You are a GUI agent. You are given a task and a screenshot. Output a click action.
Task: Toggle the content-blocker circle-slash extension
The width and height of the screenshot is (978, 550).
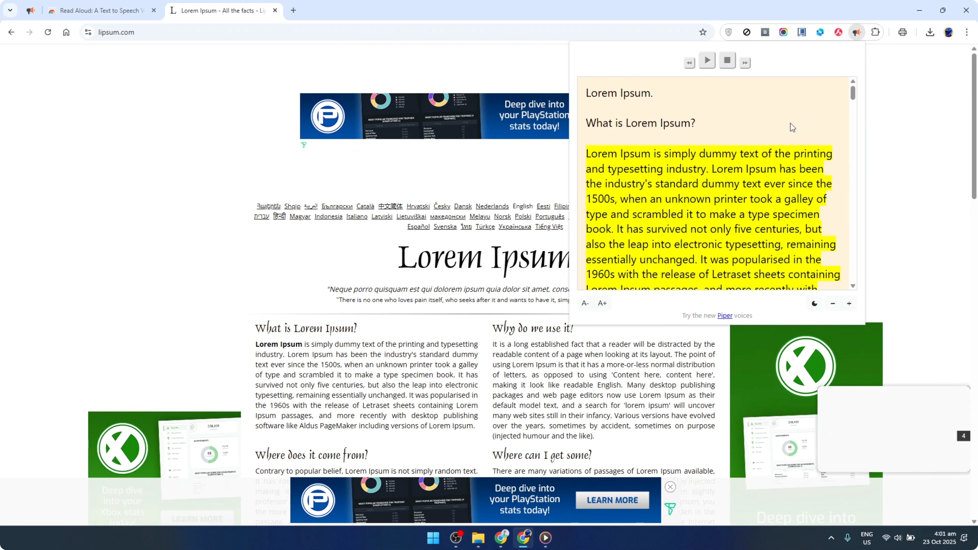[747, 32]
